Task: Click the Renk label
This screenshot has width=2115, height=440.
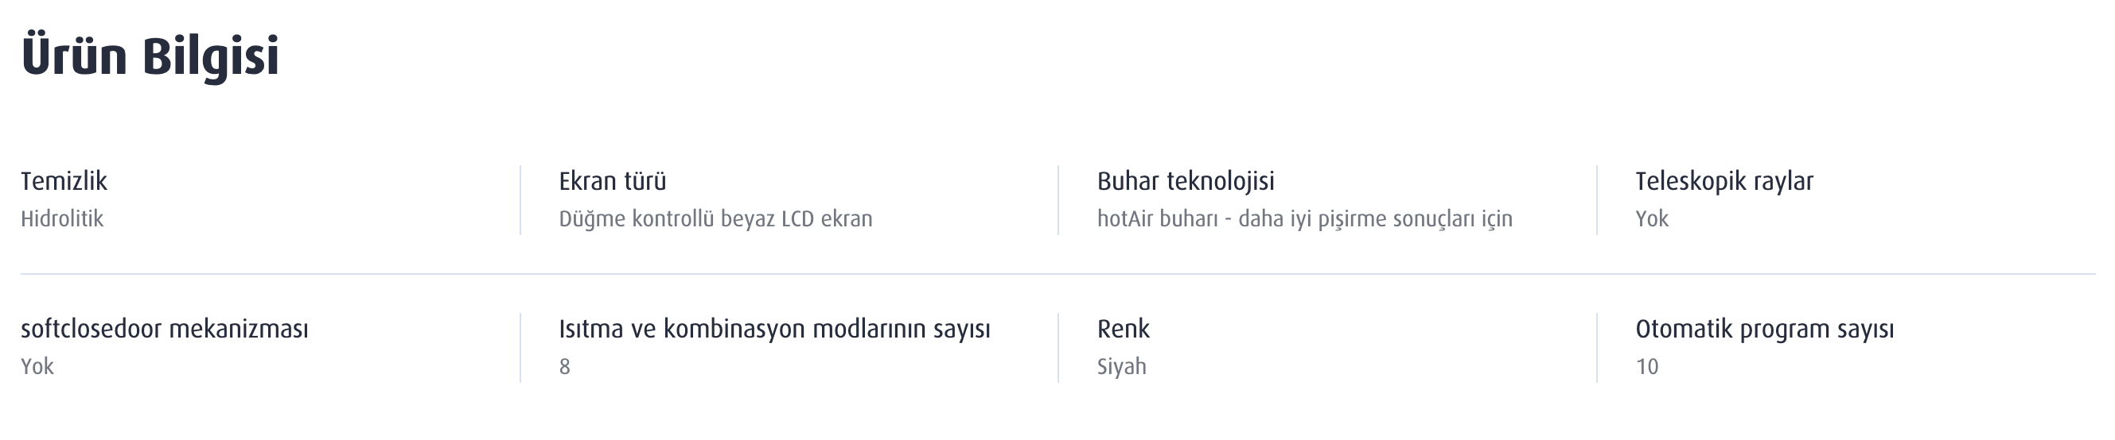Action: 1124,329
